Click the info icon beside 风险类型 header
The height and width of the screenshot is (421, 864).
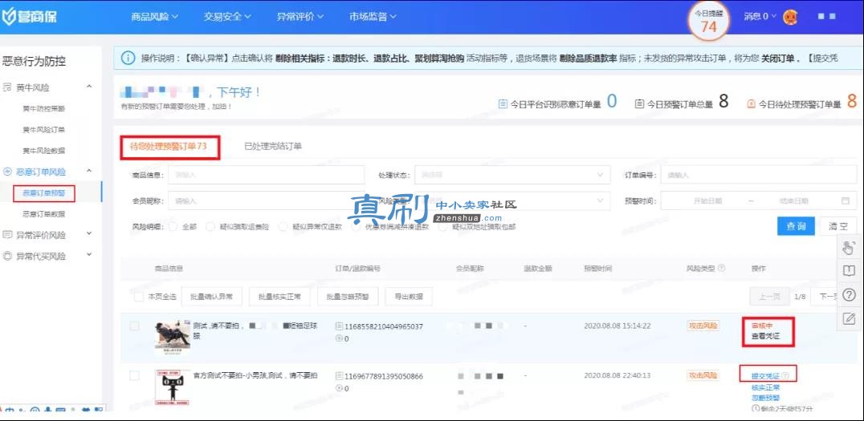[721, 269]
